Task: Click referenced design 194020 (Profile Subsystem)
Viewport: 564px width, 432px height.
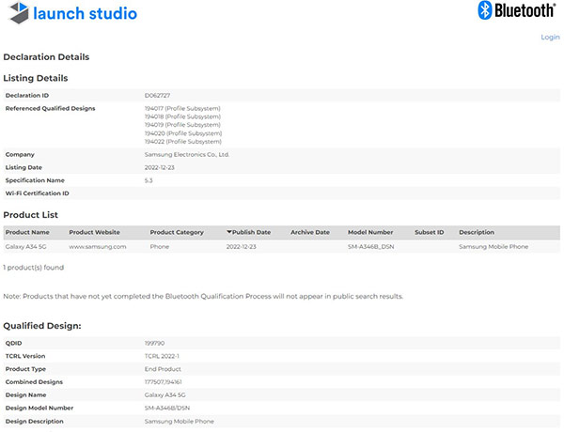Action: tap(183, 133)
